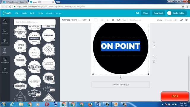Click Add a new page

click(121, 84)
